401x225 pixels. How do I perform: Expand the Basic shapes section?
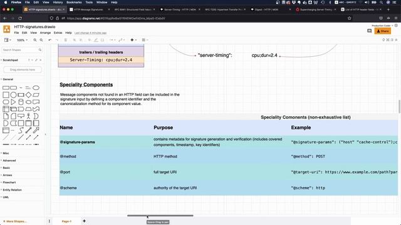(6, 168)
